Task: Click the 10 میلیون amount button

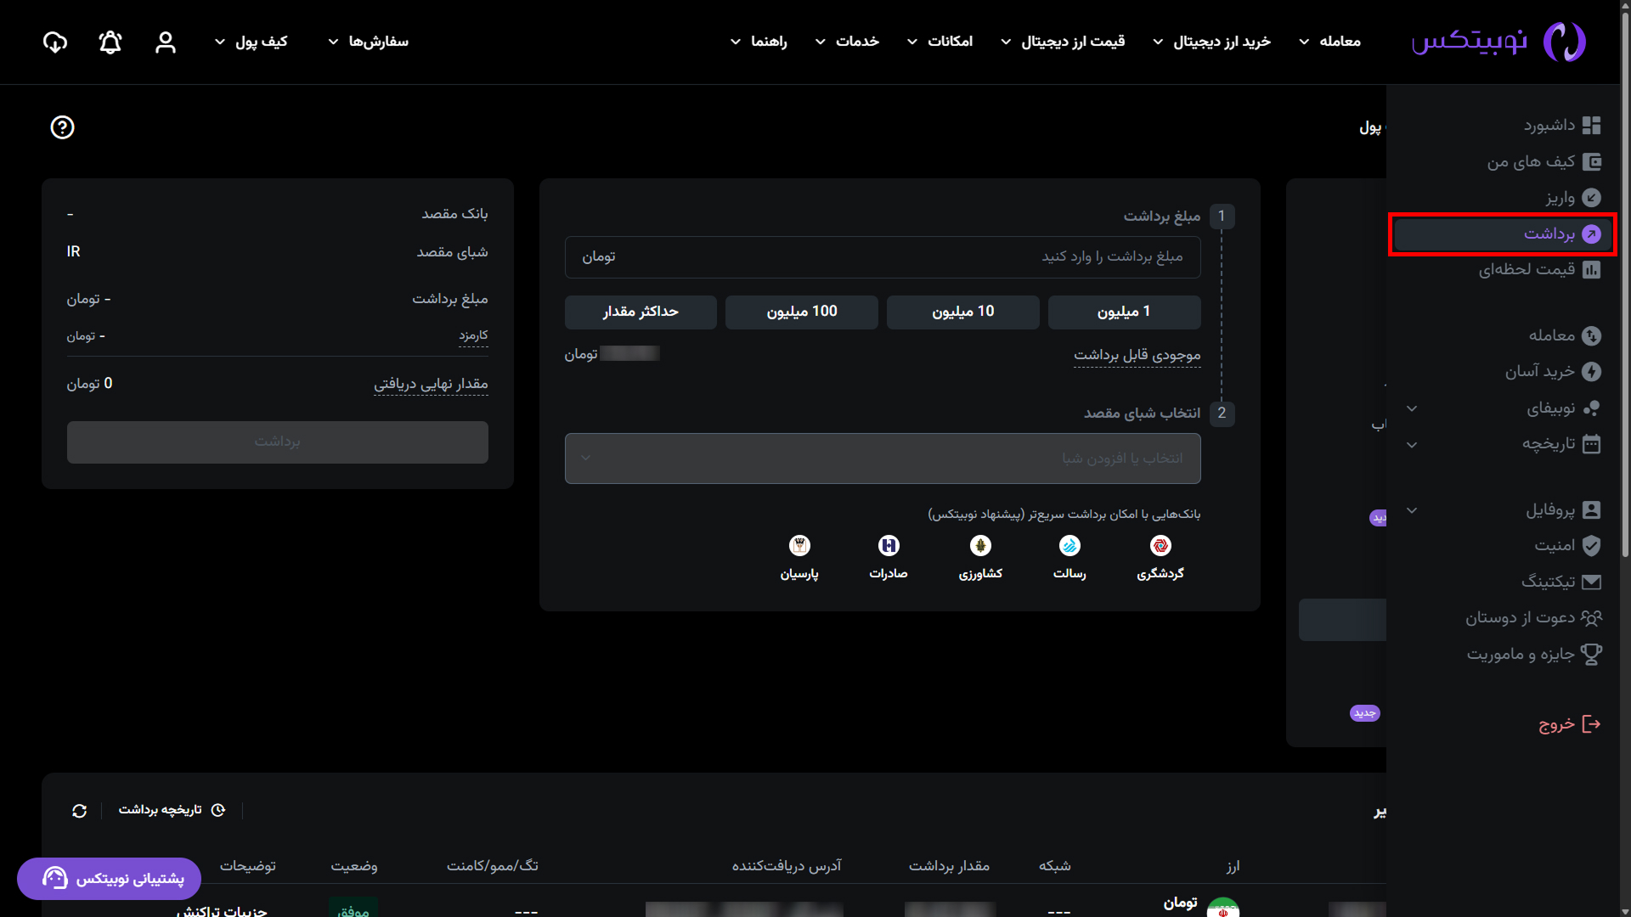Action: (962, 312)
